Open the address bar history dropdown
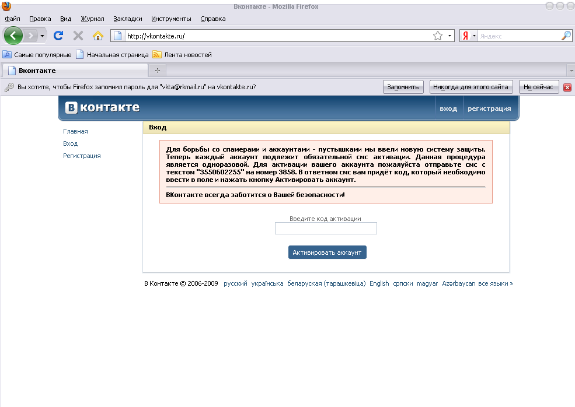Viewport: 575px width, 407px height. pos(449,36)
